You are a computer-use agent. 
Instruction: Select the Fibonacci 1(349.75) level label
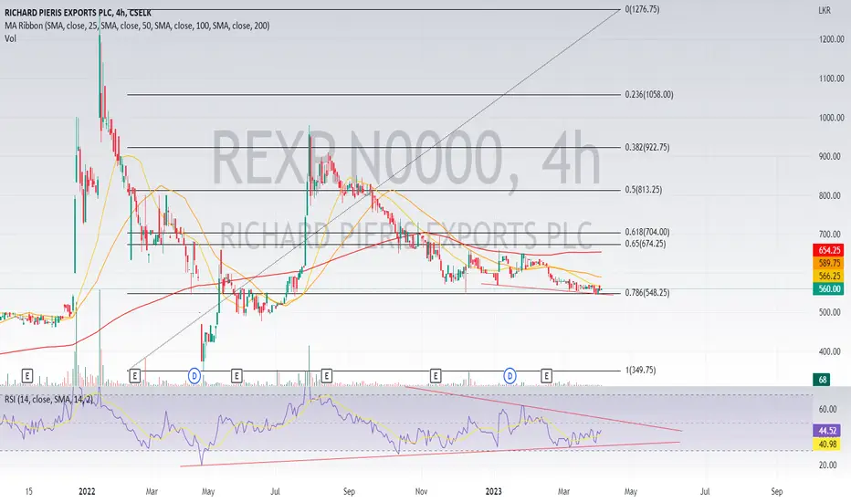click(x=640, y=371)
